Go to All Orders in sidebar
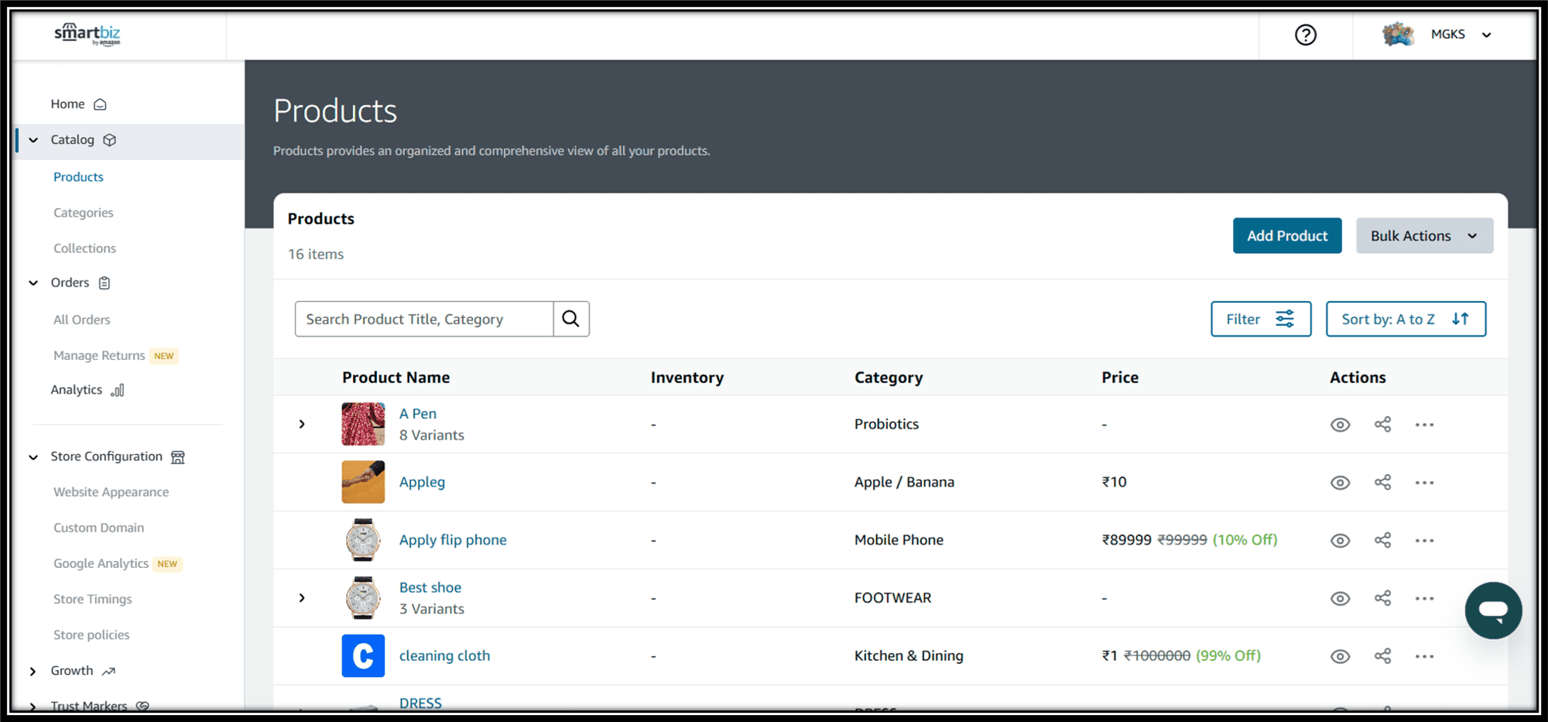Viewport: 1548px width, 722px height. pyautogui.click(x=82, y=320)
